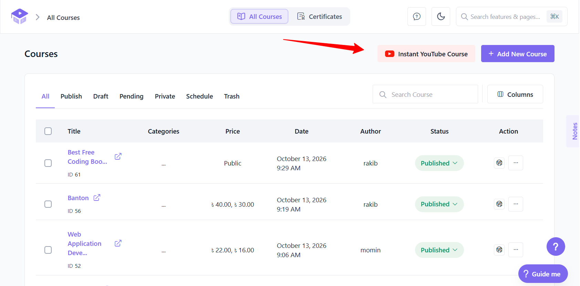Screen dimensions: 580x286
Task: Click the round purple question mark help bubble
Action: (x=556, y=247)
